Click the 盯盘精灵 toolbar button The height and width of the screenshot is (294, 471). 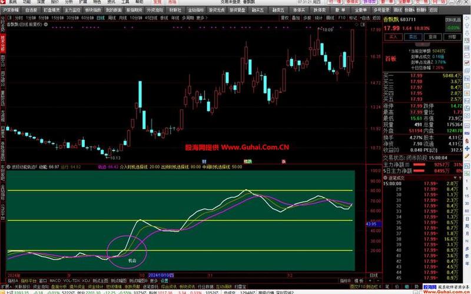tap(51, 10)
